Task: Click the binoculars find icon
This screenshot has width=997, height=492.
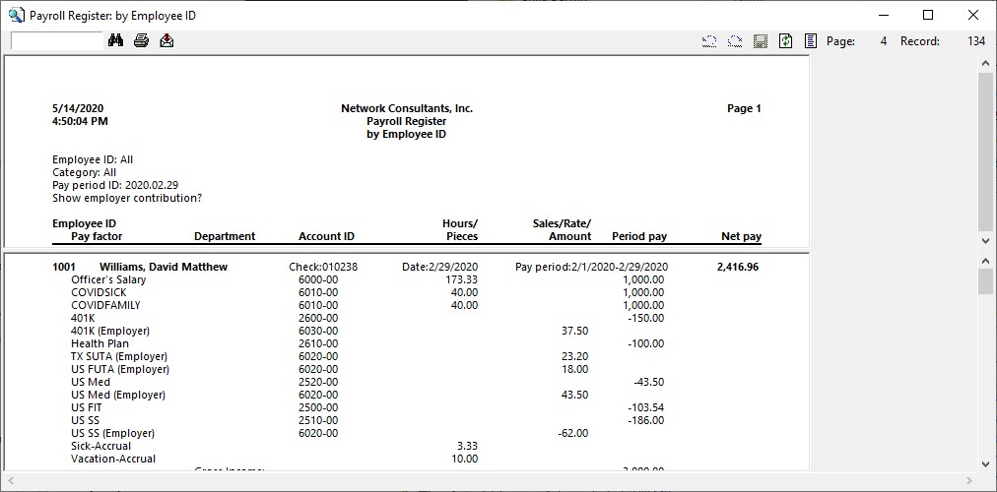Action: 115,40
